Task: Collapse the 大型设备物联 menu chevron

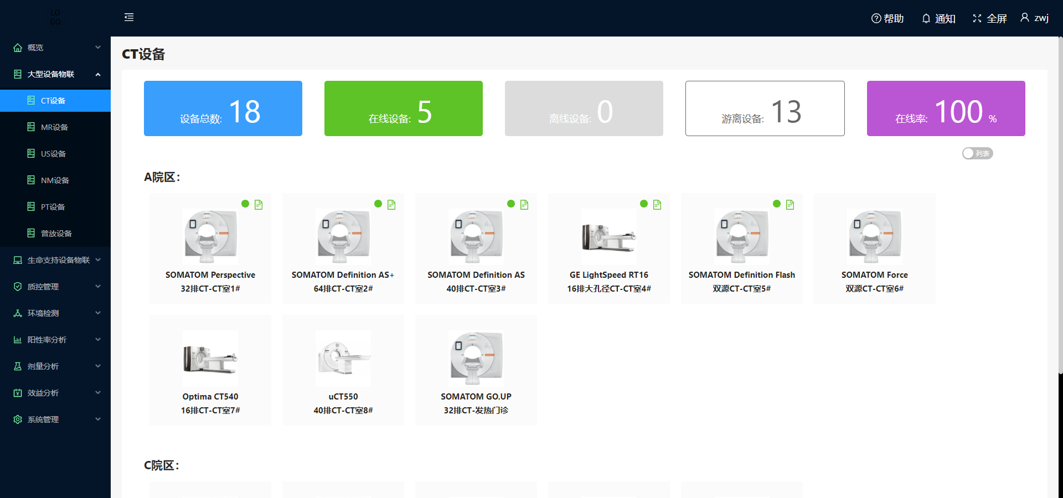Action: tap(98, 74)
